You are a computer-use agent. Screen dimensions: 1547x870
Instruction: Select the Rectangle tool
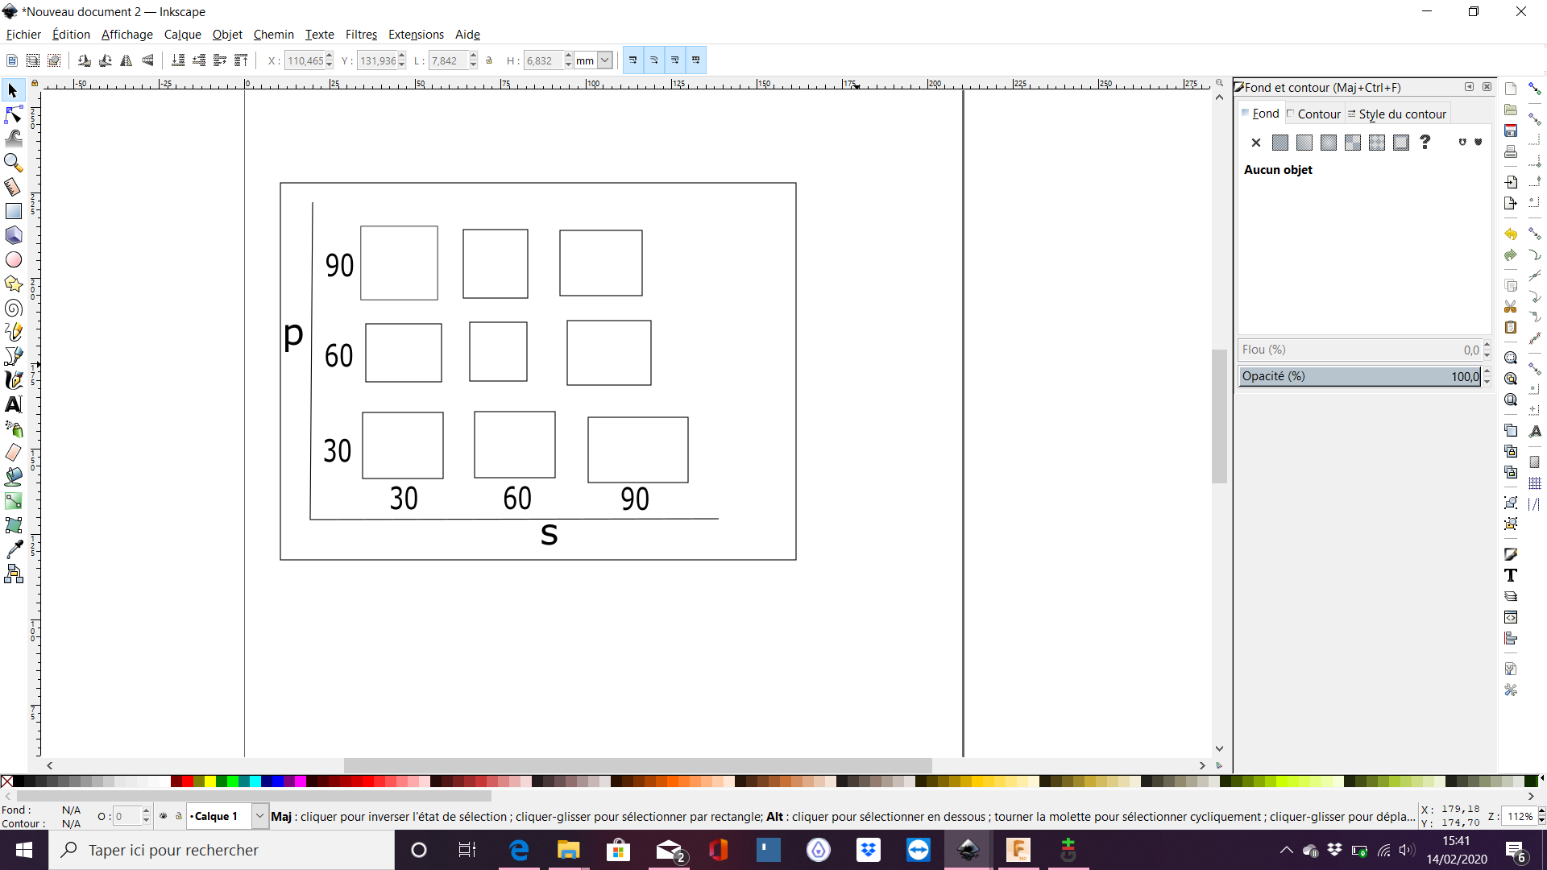click(13, 211)
